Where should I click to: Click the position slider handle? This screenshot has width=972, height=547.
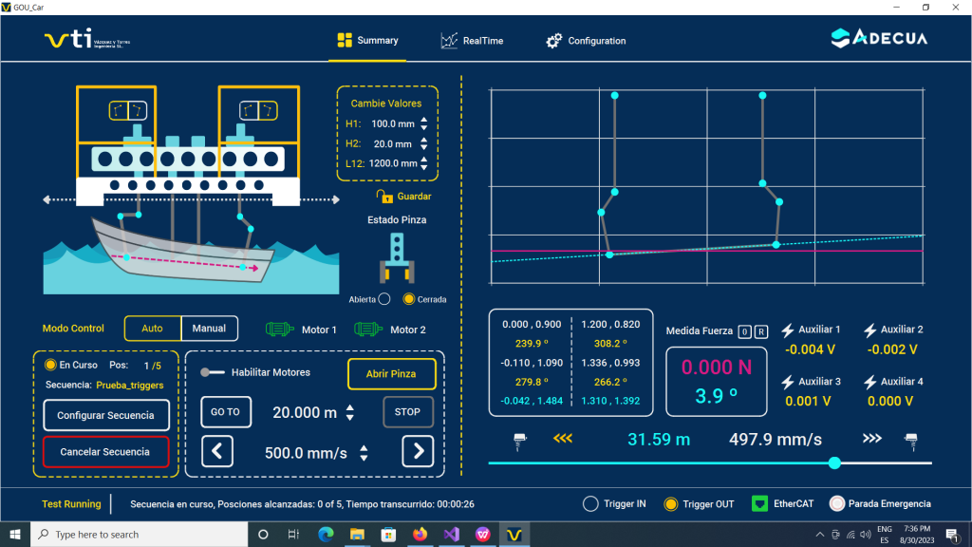[834, 462]
